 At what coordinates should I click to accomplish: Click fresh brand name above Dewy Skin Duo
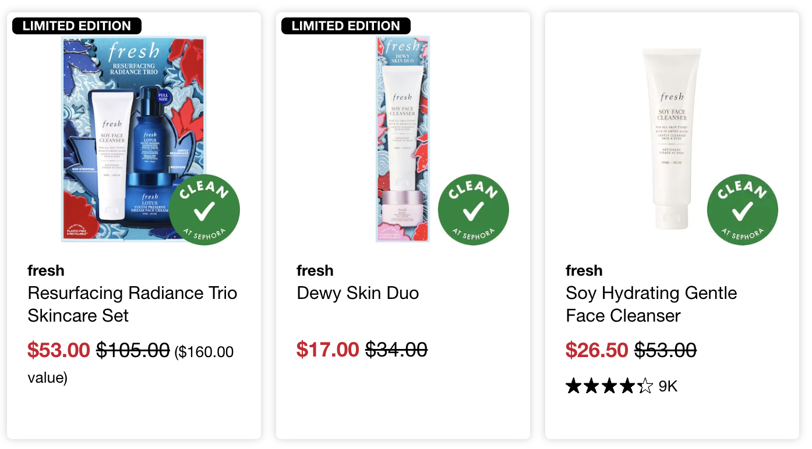(315, 270)
